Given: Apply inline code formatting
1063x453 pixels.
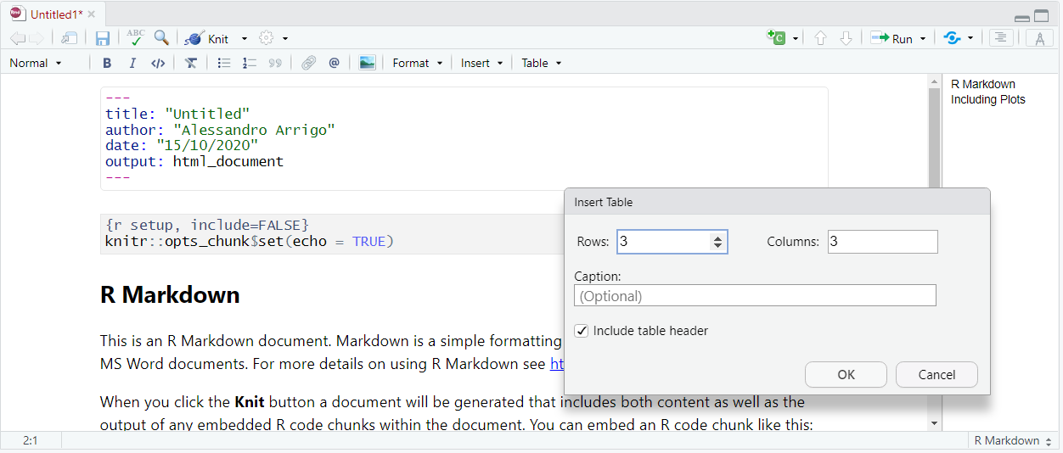Looking at the screenshot, I should coord(158,63).
